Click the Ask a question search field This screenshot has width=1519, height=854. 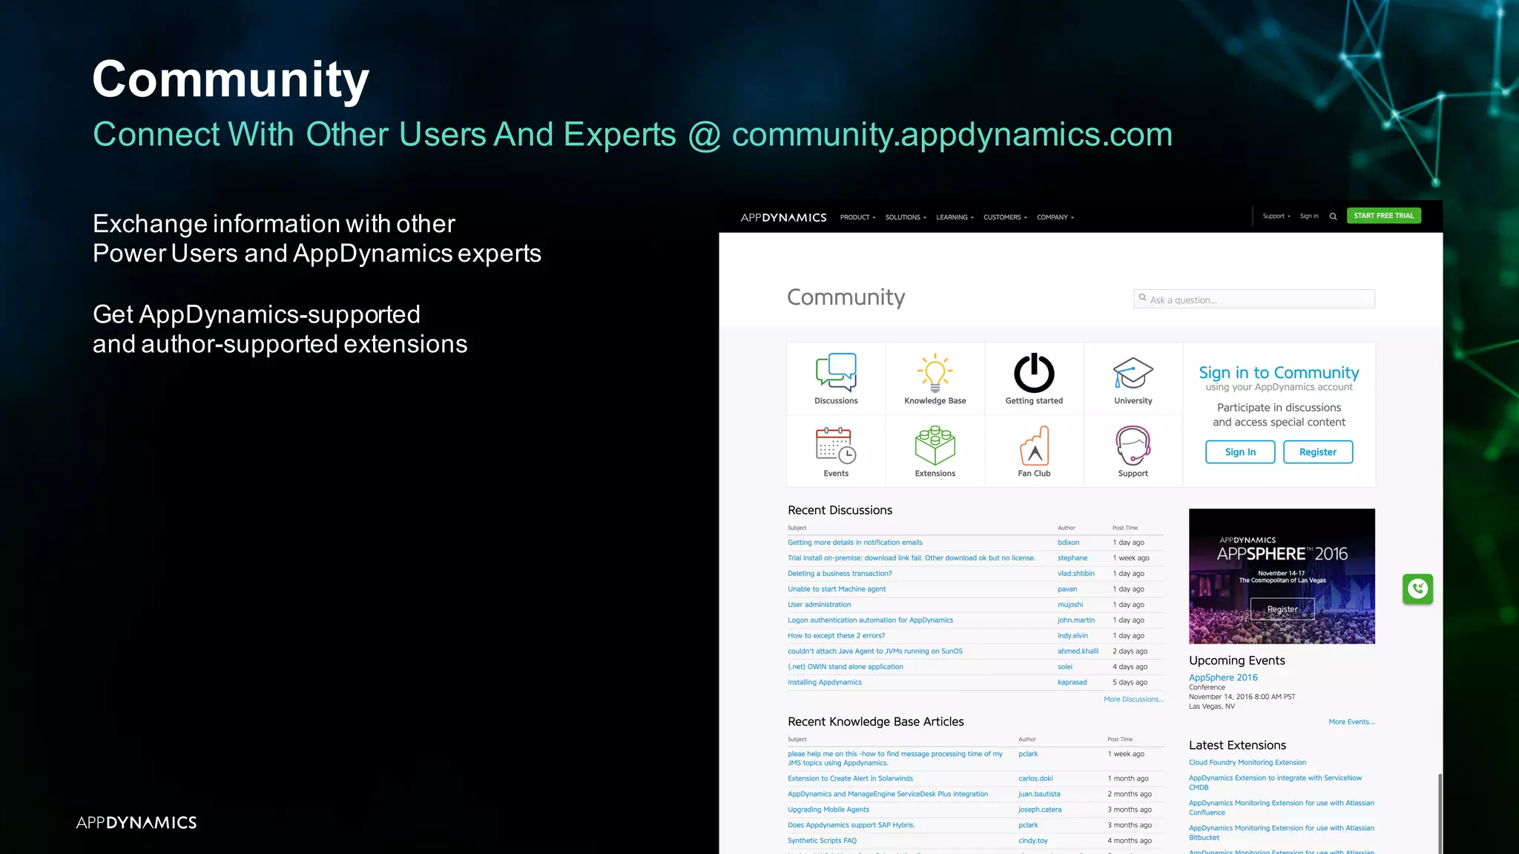pyautogui.click(x=1254, y=299)
